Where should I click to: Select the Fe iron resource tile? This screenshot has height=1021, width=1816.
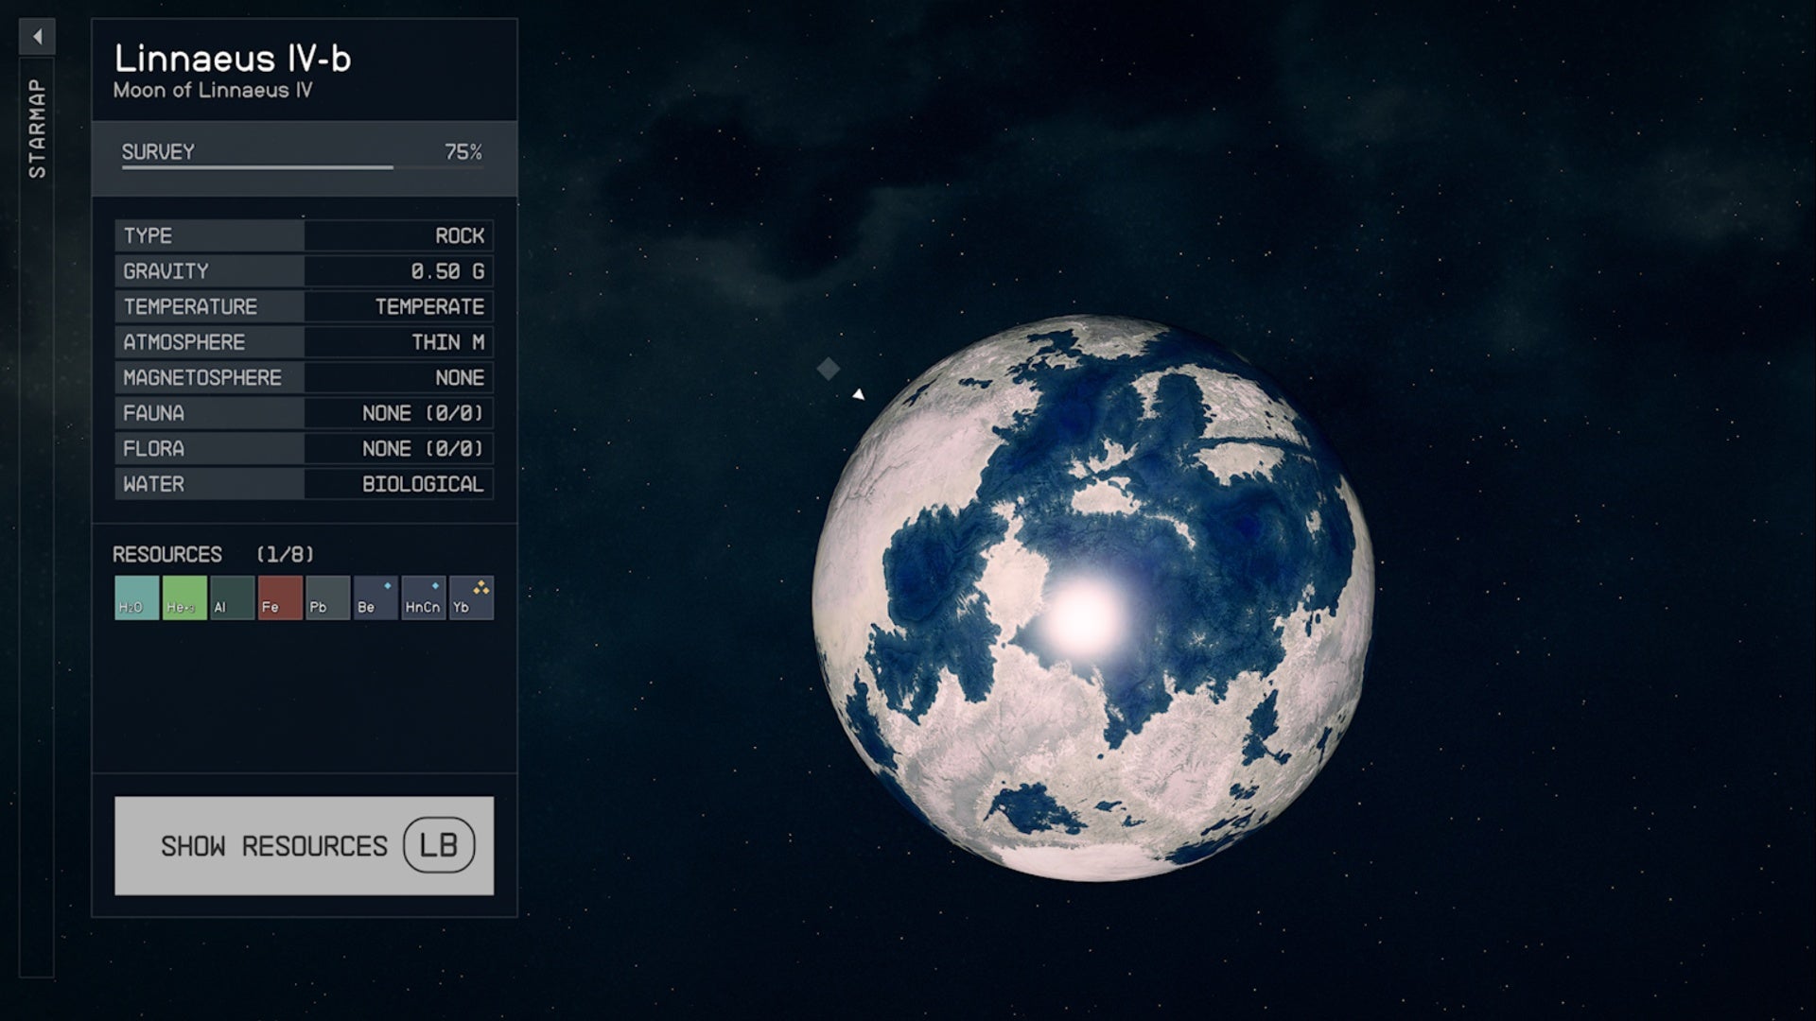(280, 597)
